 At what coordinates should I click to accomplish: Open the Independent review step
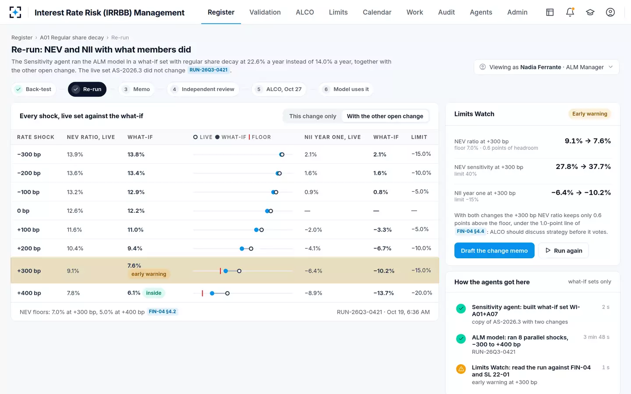(x=203, y=89)
